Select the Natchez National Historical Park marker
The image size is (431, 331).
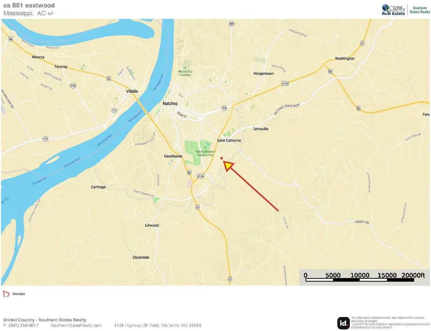pyautogui.click(x=205, y=148)
